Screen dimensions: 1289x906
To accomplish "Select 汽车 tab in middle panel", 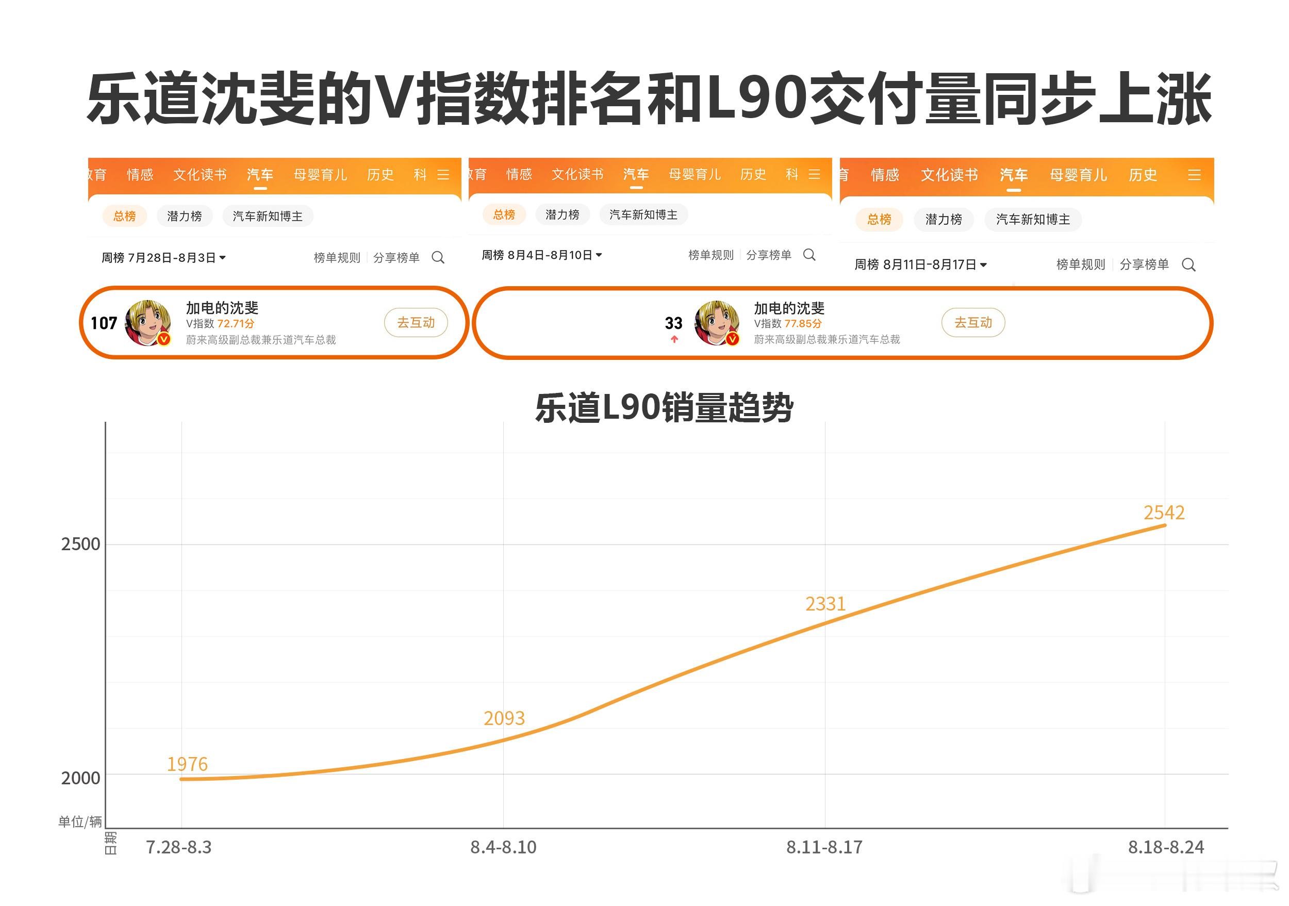I will click(636, 174).
